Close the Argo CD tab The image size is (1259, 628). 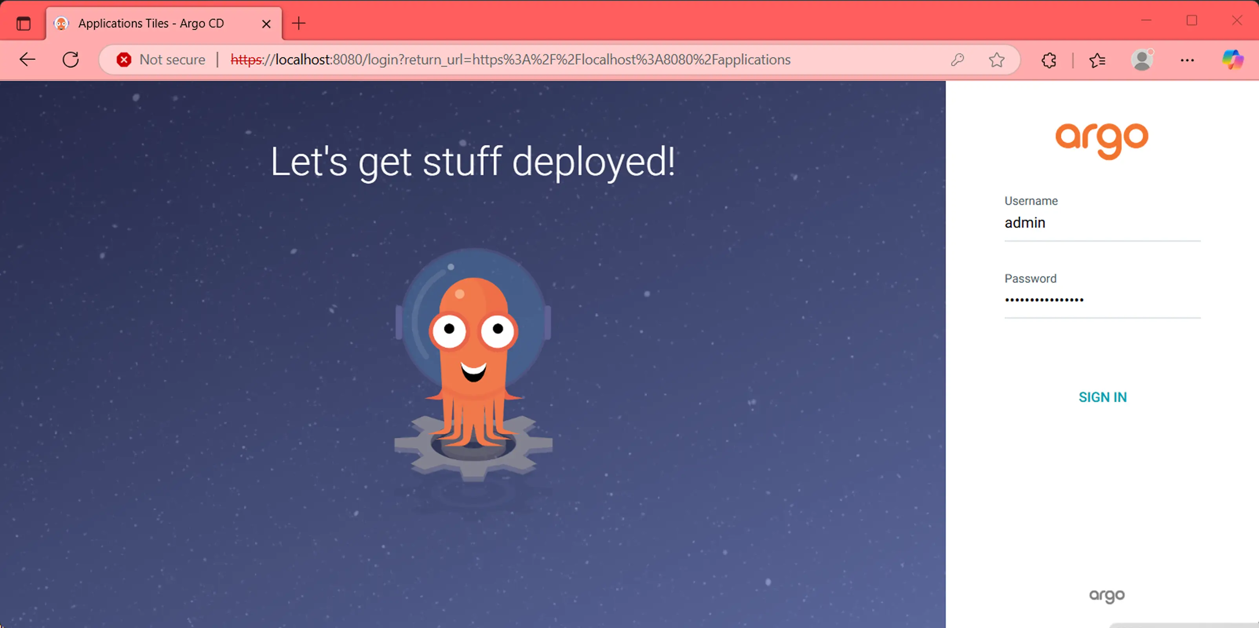[266, 23]
